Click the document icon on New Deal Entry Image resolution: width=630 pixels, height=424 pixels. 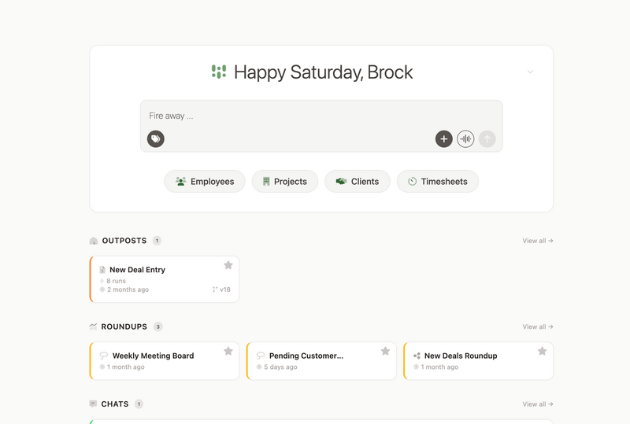point(102,270)
